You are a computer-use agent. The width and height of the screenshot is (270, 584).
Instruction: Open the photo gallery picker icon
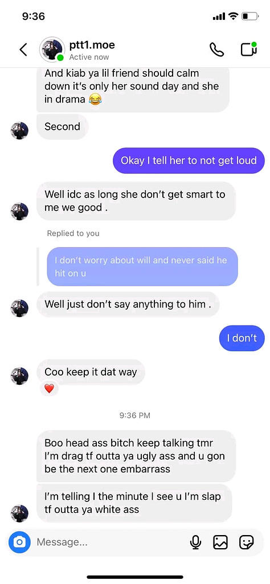(x=220, y=542)
